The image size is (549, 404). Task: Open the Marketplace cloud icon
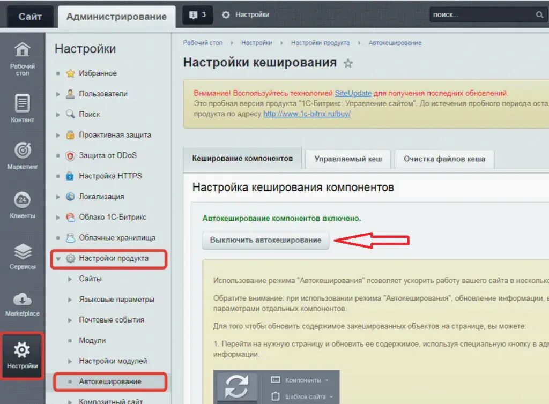(23, 300)
